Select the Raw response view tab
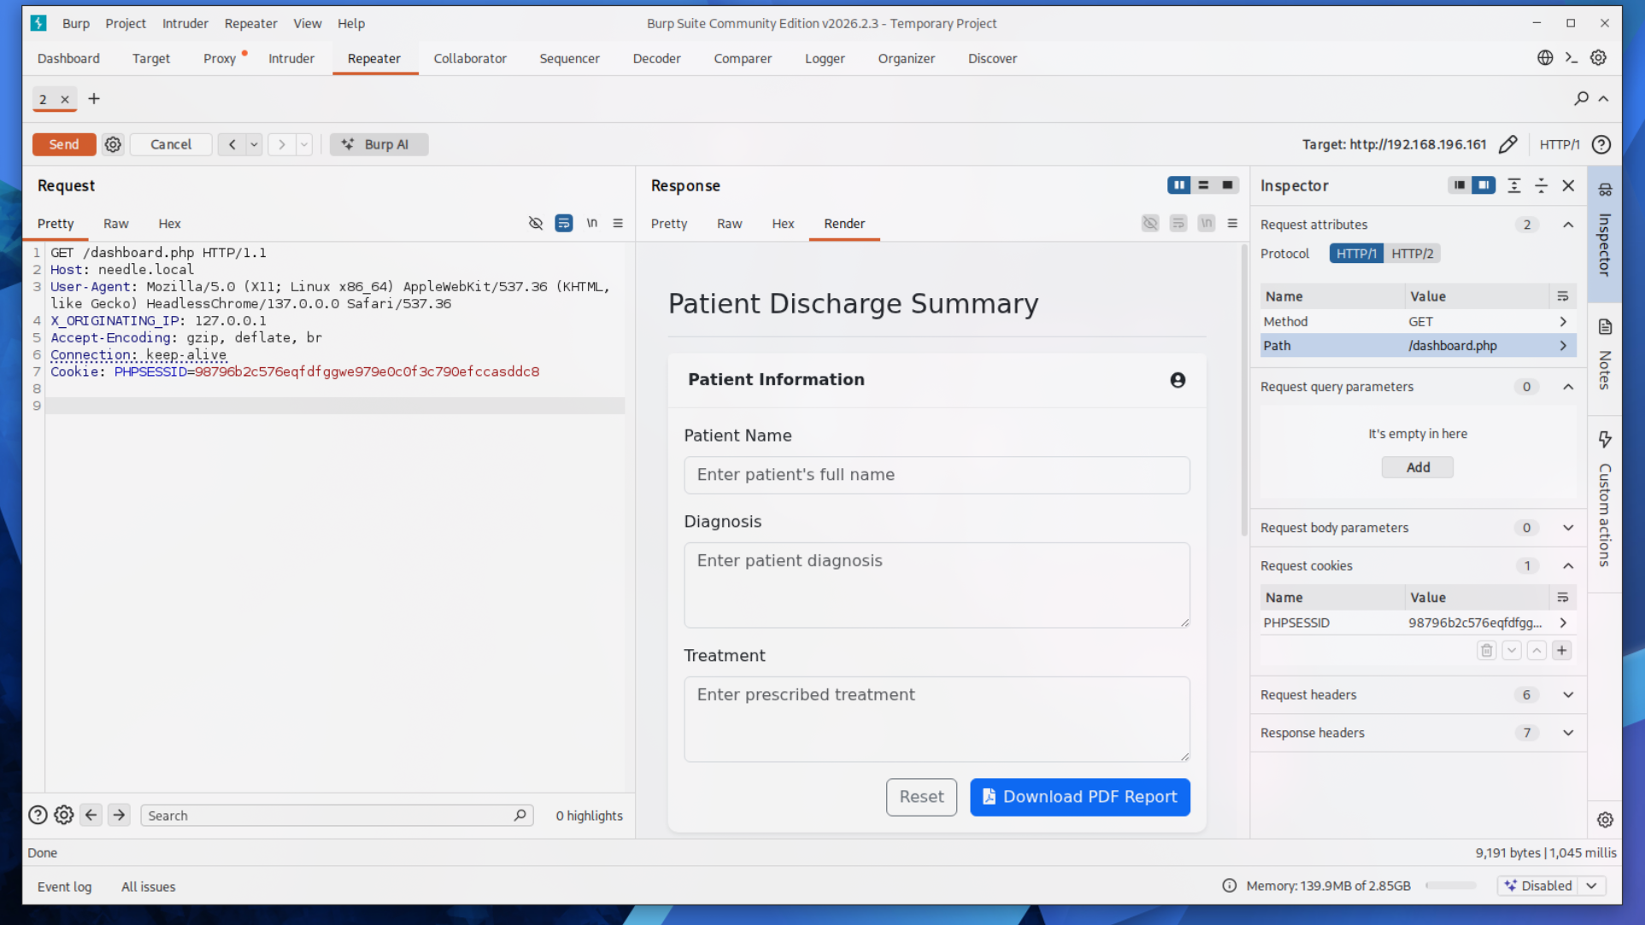1645x925 pixels. click(729, 224)
